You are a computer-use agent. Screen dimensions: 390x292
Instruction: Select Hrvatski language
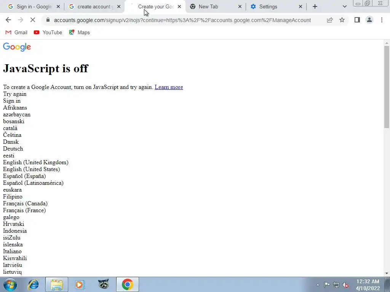point(13,224)
